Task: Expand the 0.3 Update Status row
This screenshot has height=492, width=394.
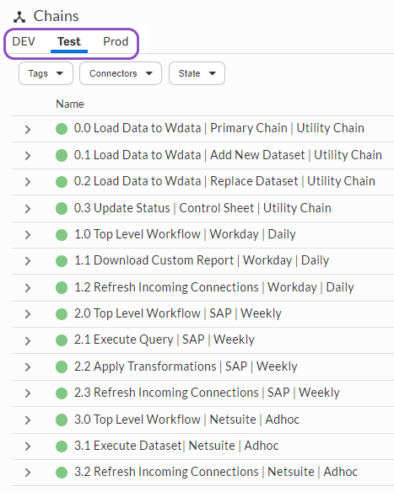Action: click(x=28, y=209)
